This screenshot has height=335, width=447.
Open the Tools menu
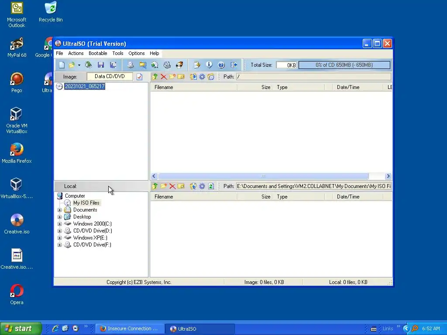tap(118, 53)
